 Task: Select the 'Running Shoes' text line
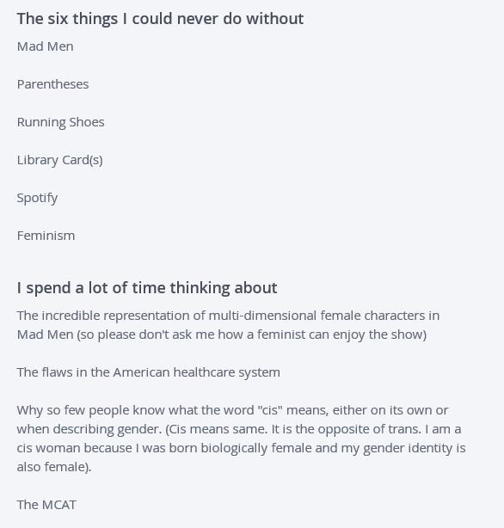(61, 122)
